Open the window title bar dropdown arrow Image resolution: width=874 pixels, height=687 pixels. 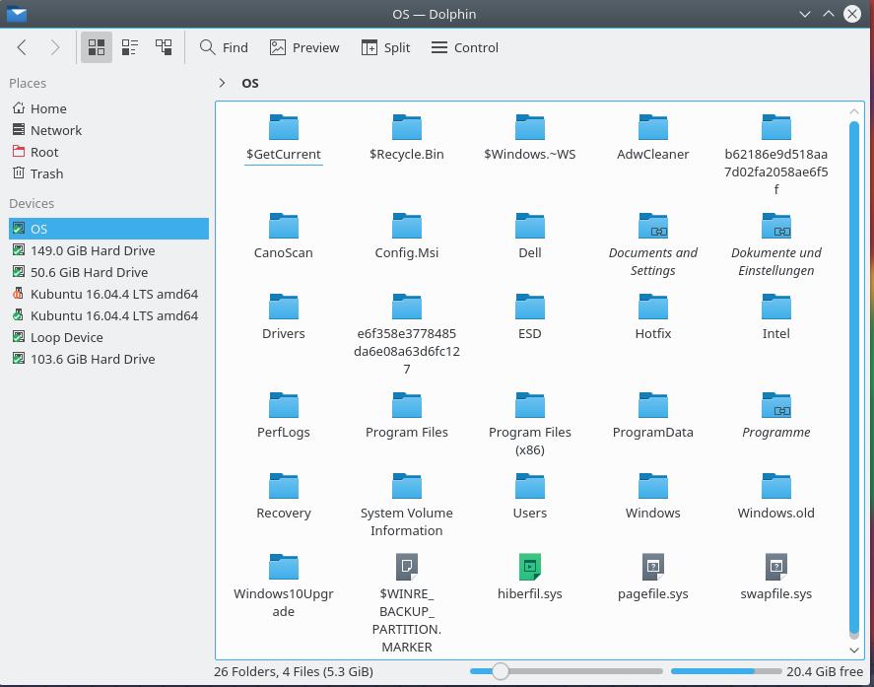pos(805,14)
